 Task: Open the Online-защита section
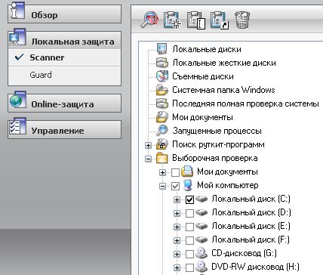point(64,104)
